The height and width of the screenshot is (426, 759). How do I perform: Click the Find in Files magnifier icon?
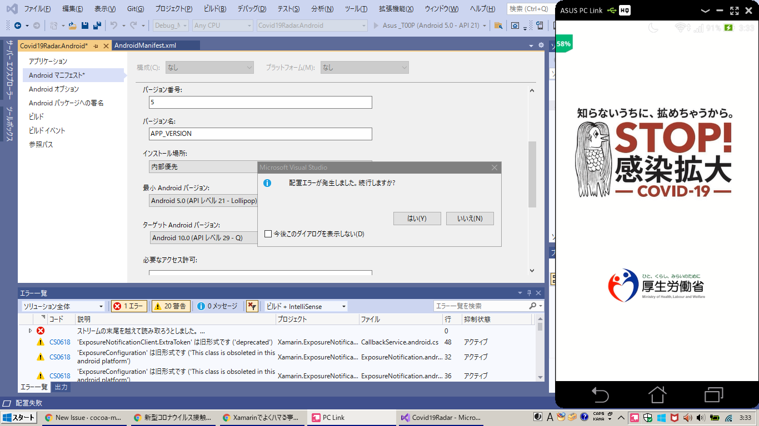point(498,26)
